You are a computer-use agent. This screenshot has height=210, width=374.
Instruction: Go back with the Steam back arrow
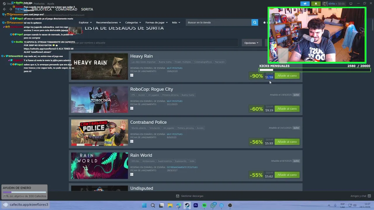tap(4, 9)
